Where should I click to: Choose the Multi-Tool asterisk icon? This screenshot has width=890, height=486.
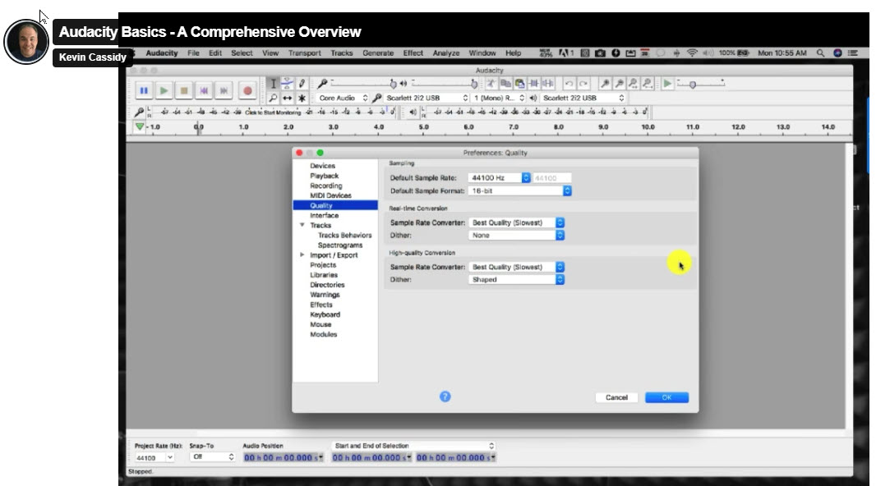pos(302,98)
